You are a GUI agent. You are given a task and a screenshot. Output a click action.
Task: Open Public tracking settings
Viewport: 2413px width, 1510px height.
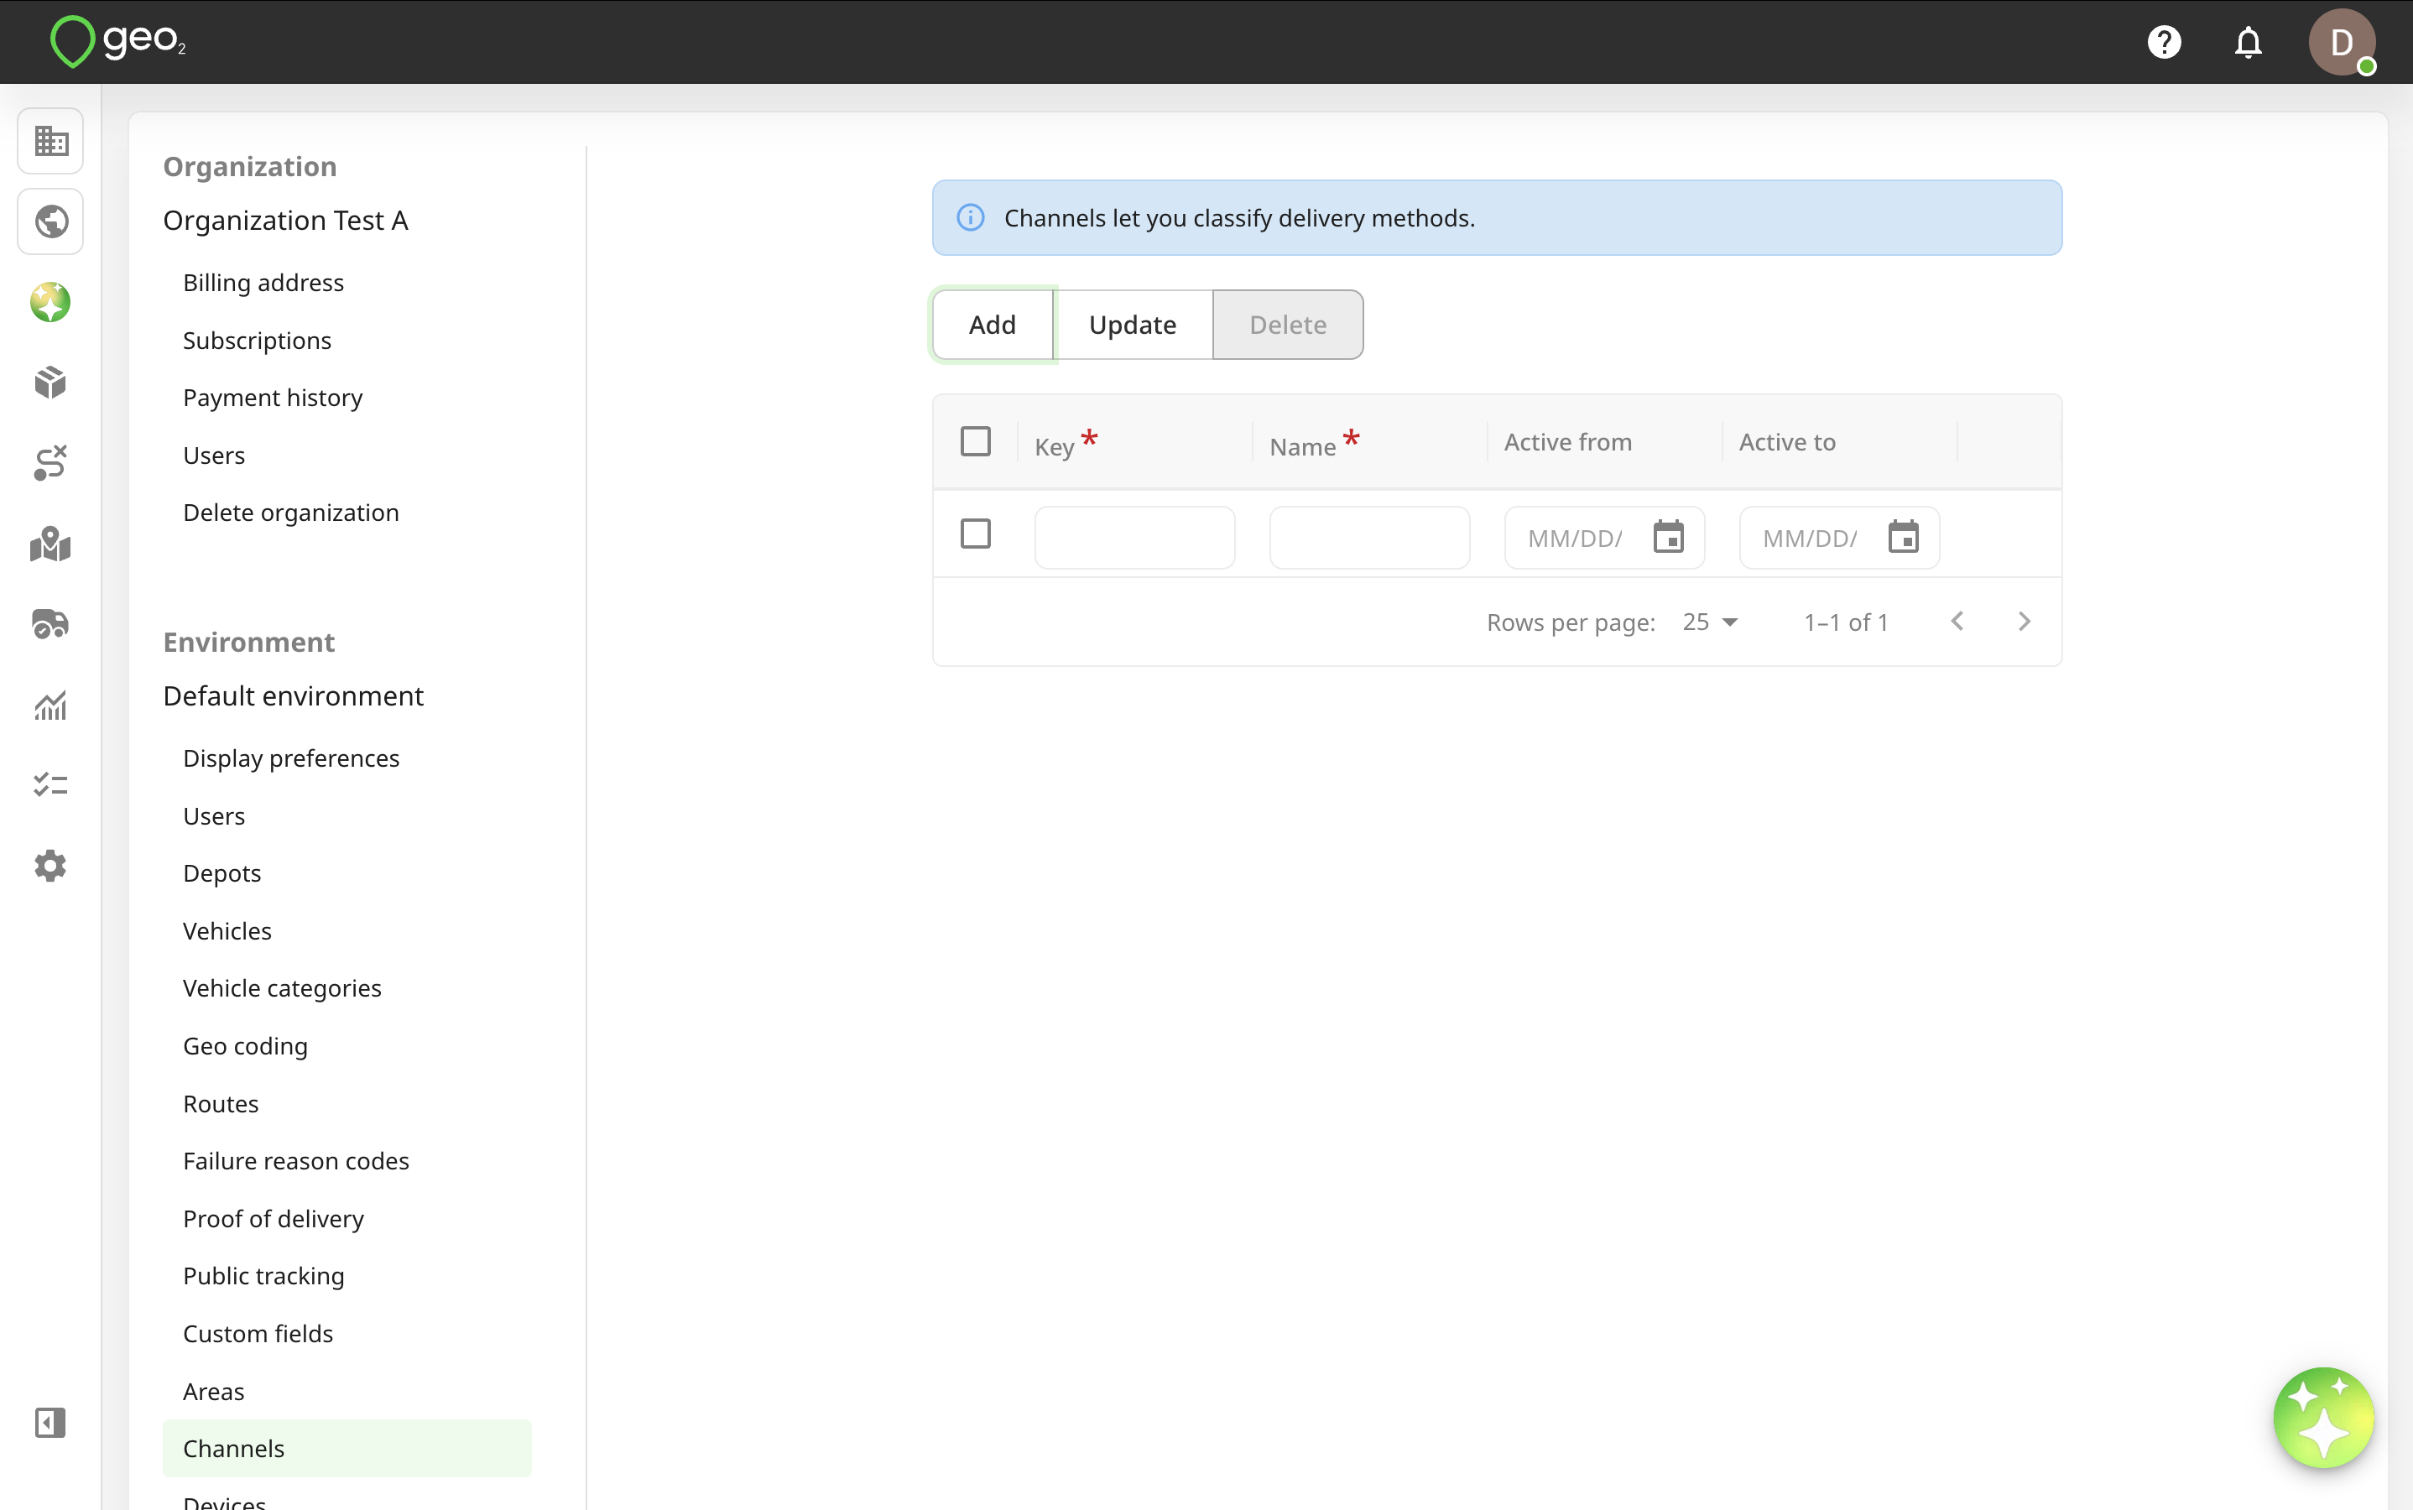pyautogui.click(x=263, y=1275)
